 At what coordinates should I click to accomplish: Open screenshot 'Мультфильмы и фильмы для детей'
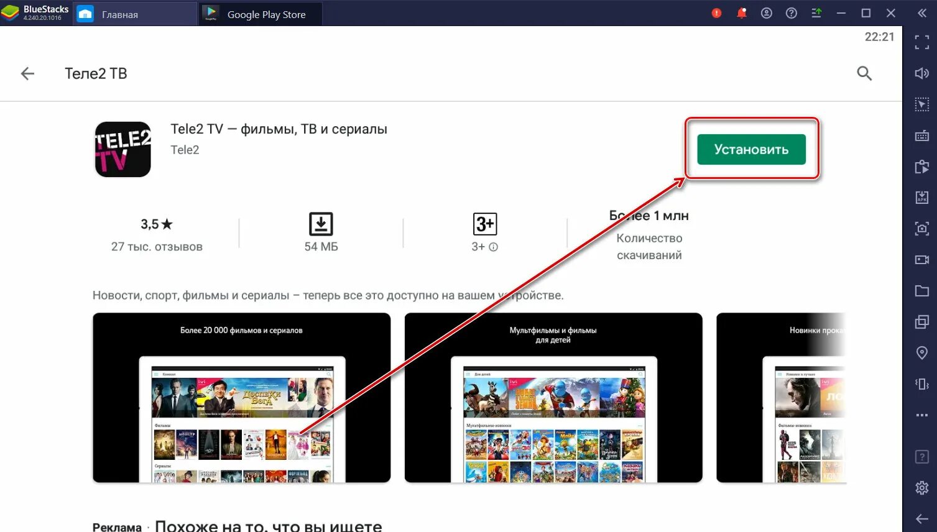click(x=553, y=398)
